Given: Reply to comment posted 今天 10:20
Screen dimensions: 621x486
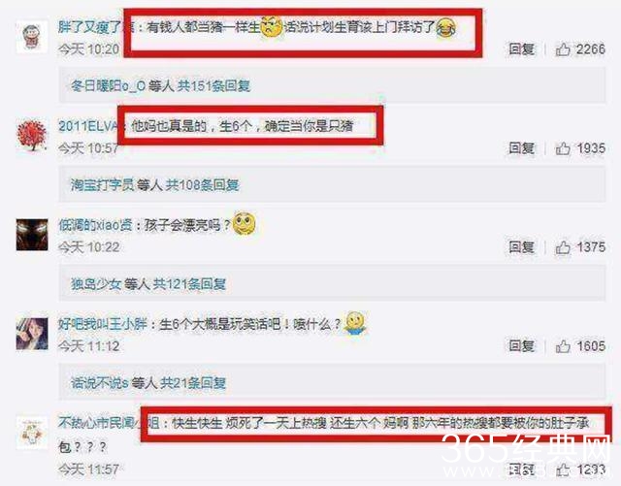Looking at the screenshot, I should pyautogui.click(x=522, y=49).
